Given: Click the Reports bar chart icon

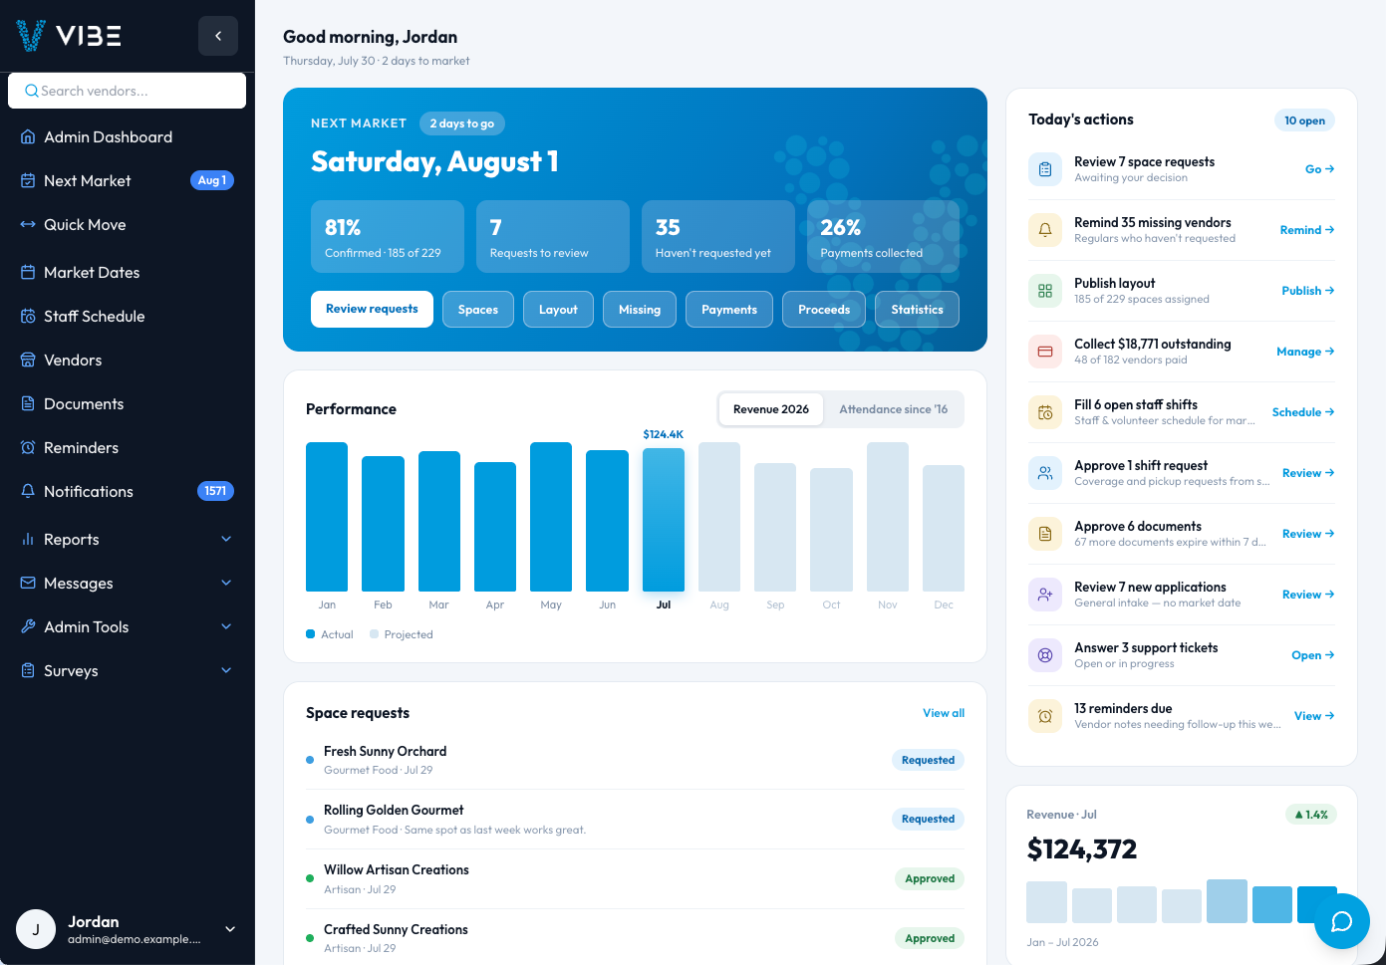Looking at the screenshot, I should click(x=28, y=540).
